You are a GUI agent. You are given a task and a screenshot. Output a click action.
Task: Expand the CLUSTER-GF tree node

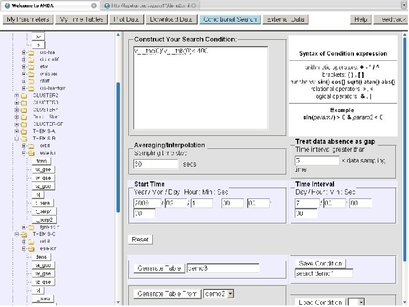(16, 125)
